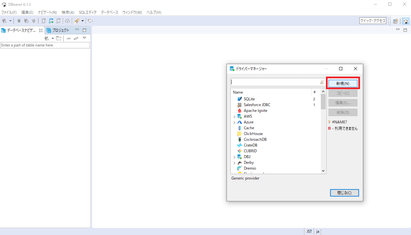The width and height of the screenshot is (411, 235).
Task: Maximize the Database Navigator panel
Action: [x=84, y=30]
